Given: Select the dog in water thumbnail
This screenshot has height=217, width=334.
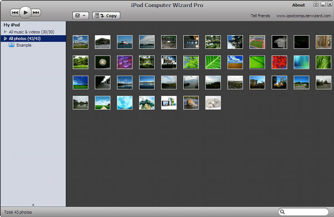Looking at the screenshot, I should 191,102.
